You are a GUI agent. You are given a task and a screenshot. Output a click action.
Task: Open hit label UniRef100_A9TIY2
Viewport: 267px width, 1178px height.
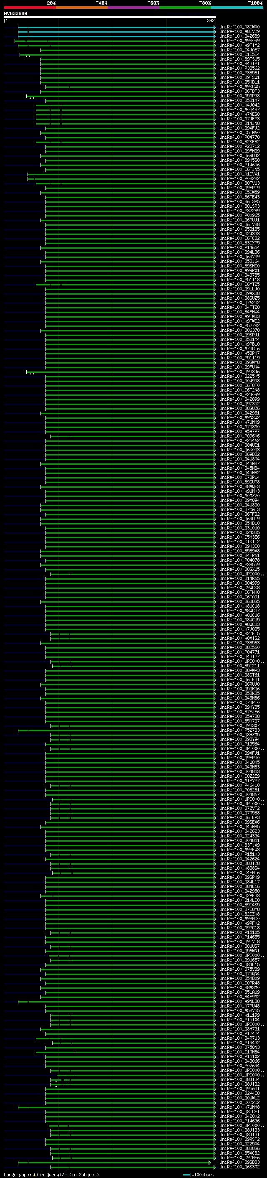tap(239, 46)
